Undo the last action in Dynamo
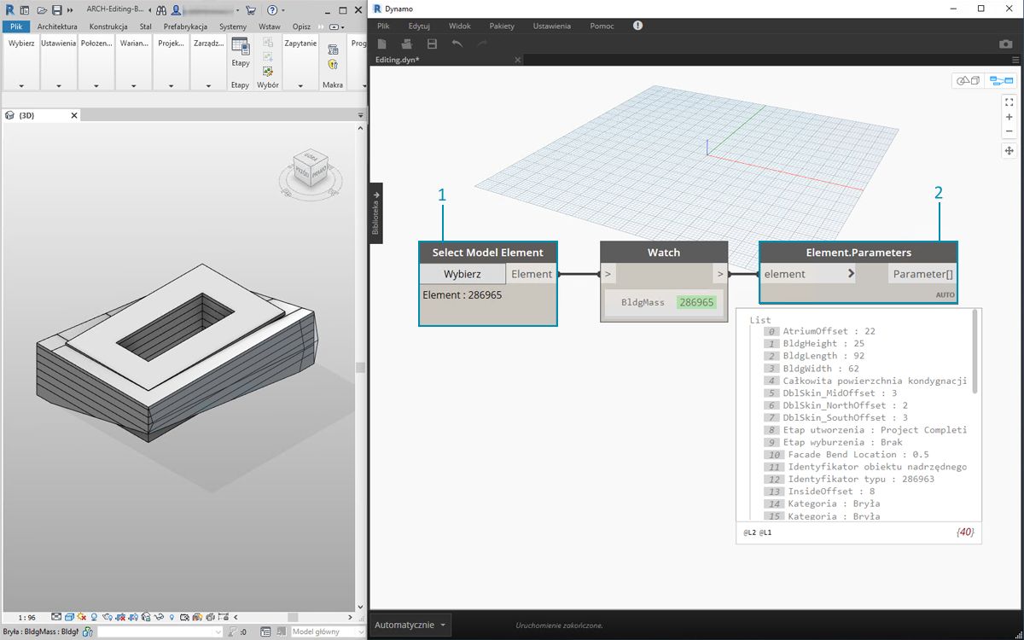Viewport: 1024px width, 640px height. tap(457, 44)
